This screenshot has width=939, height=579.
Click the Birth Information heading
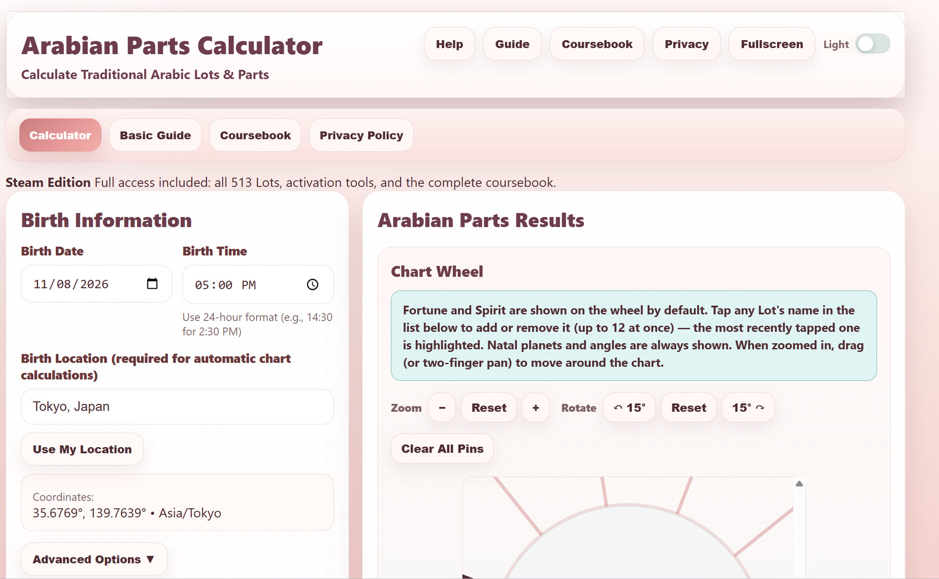point(107,220)
